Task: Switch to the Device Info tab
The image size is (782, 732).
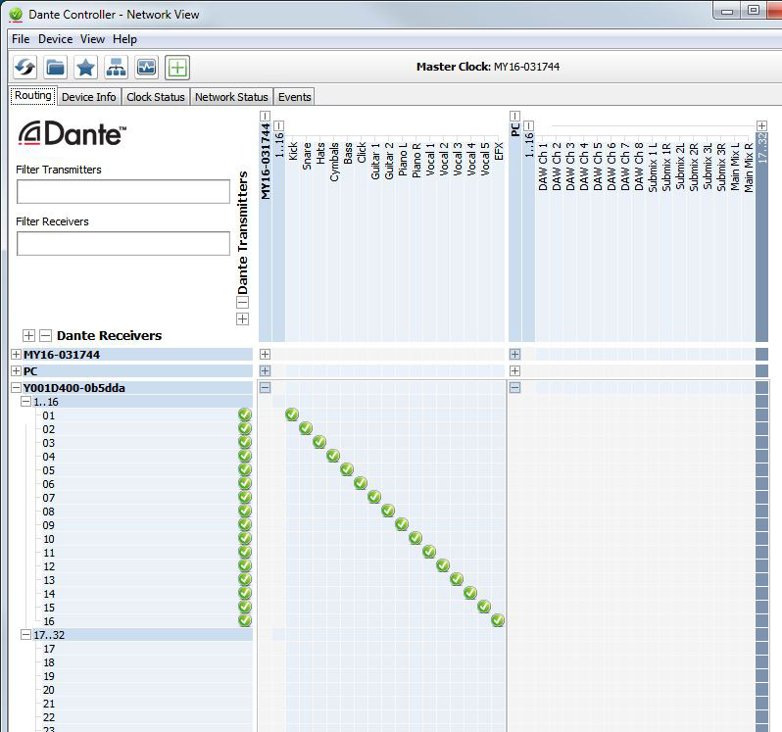Action: (89, 97)
